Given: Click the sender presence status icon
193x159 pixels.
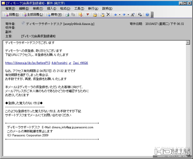Looking at the screenshot, I should click(x=23, y=23).
